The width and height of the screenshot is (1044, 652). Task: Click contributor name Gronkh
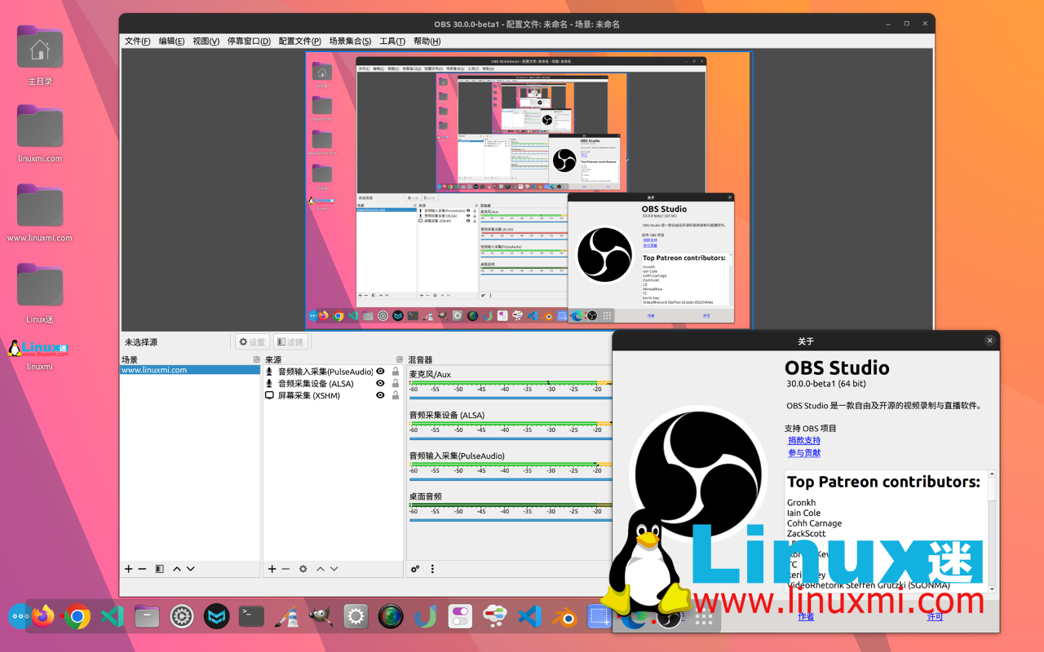[801, 503]
